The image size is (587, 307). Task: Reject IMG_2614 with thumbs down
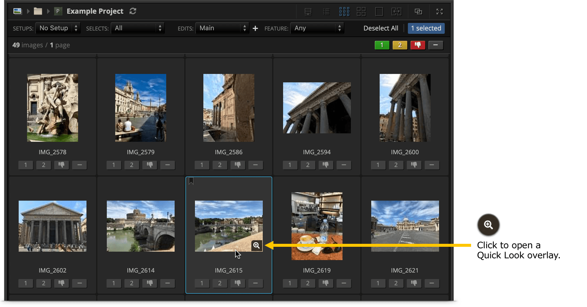[x=150, y=283]
